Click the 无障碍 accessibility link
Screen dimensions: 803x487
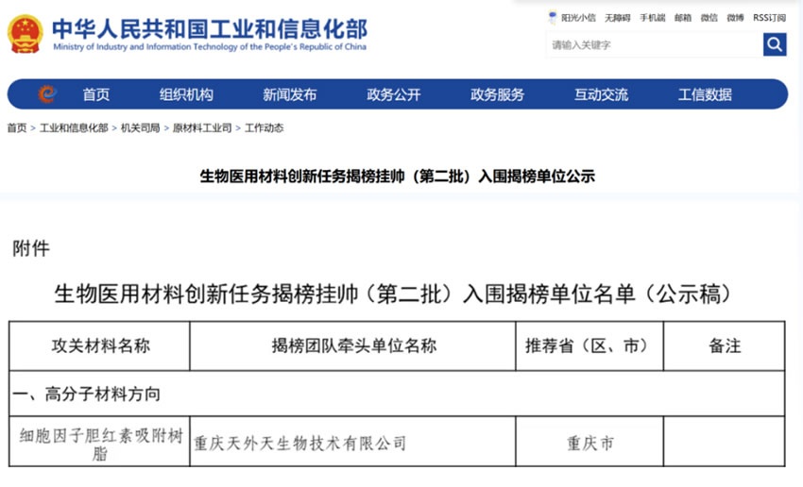[617, 17]
